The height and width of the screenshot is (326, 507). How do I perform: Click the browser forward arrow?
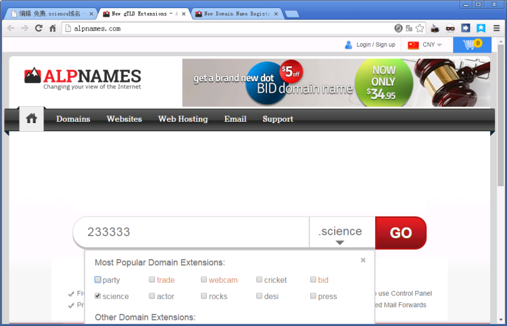point(24,28)
